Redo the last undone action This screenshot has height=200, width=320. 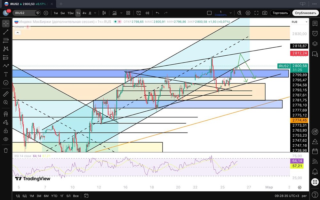point(166,13)
